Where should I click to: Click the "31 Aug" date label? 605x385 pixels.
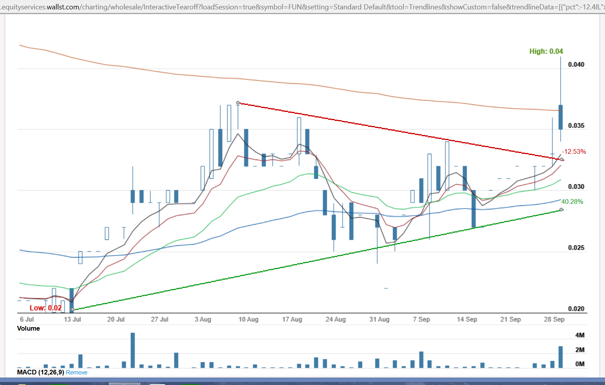[x=379, y=319]
